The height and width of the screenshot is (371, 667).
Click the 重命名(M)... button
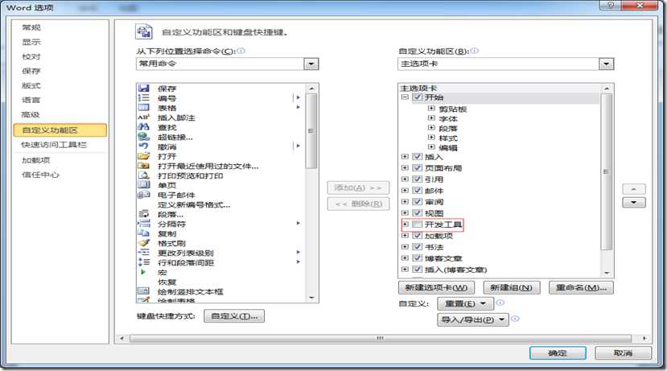[581, 287]
